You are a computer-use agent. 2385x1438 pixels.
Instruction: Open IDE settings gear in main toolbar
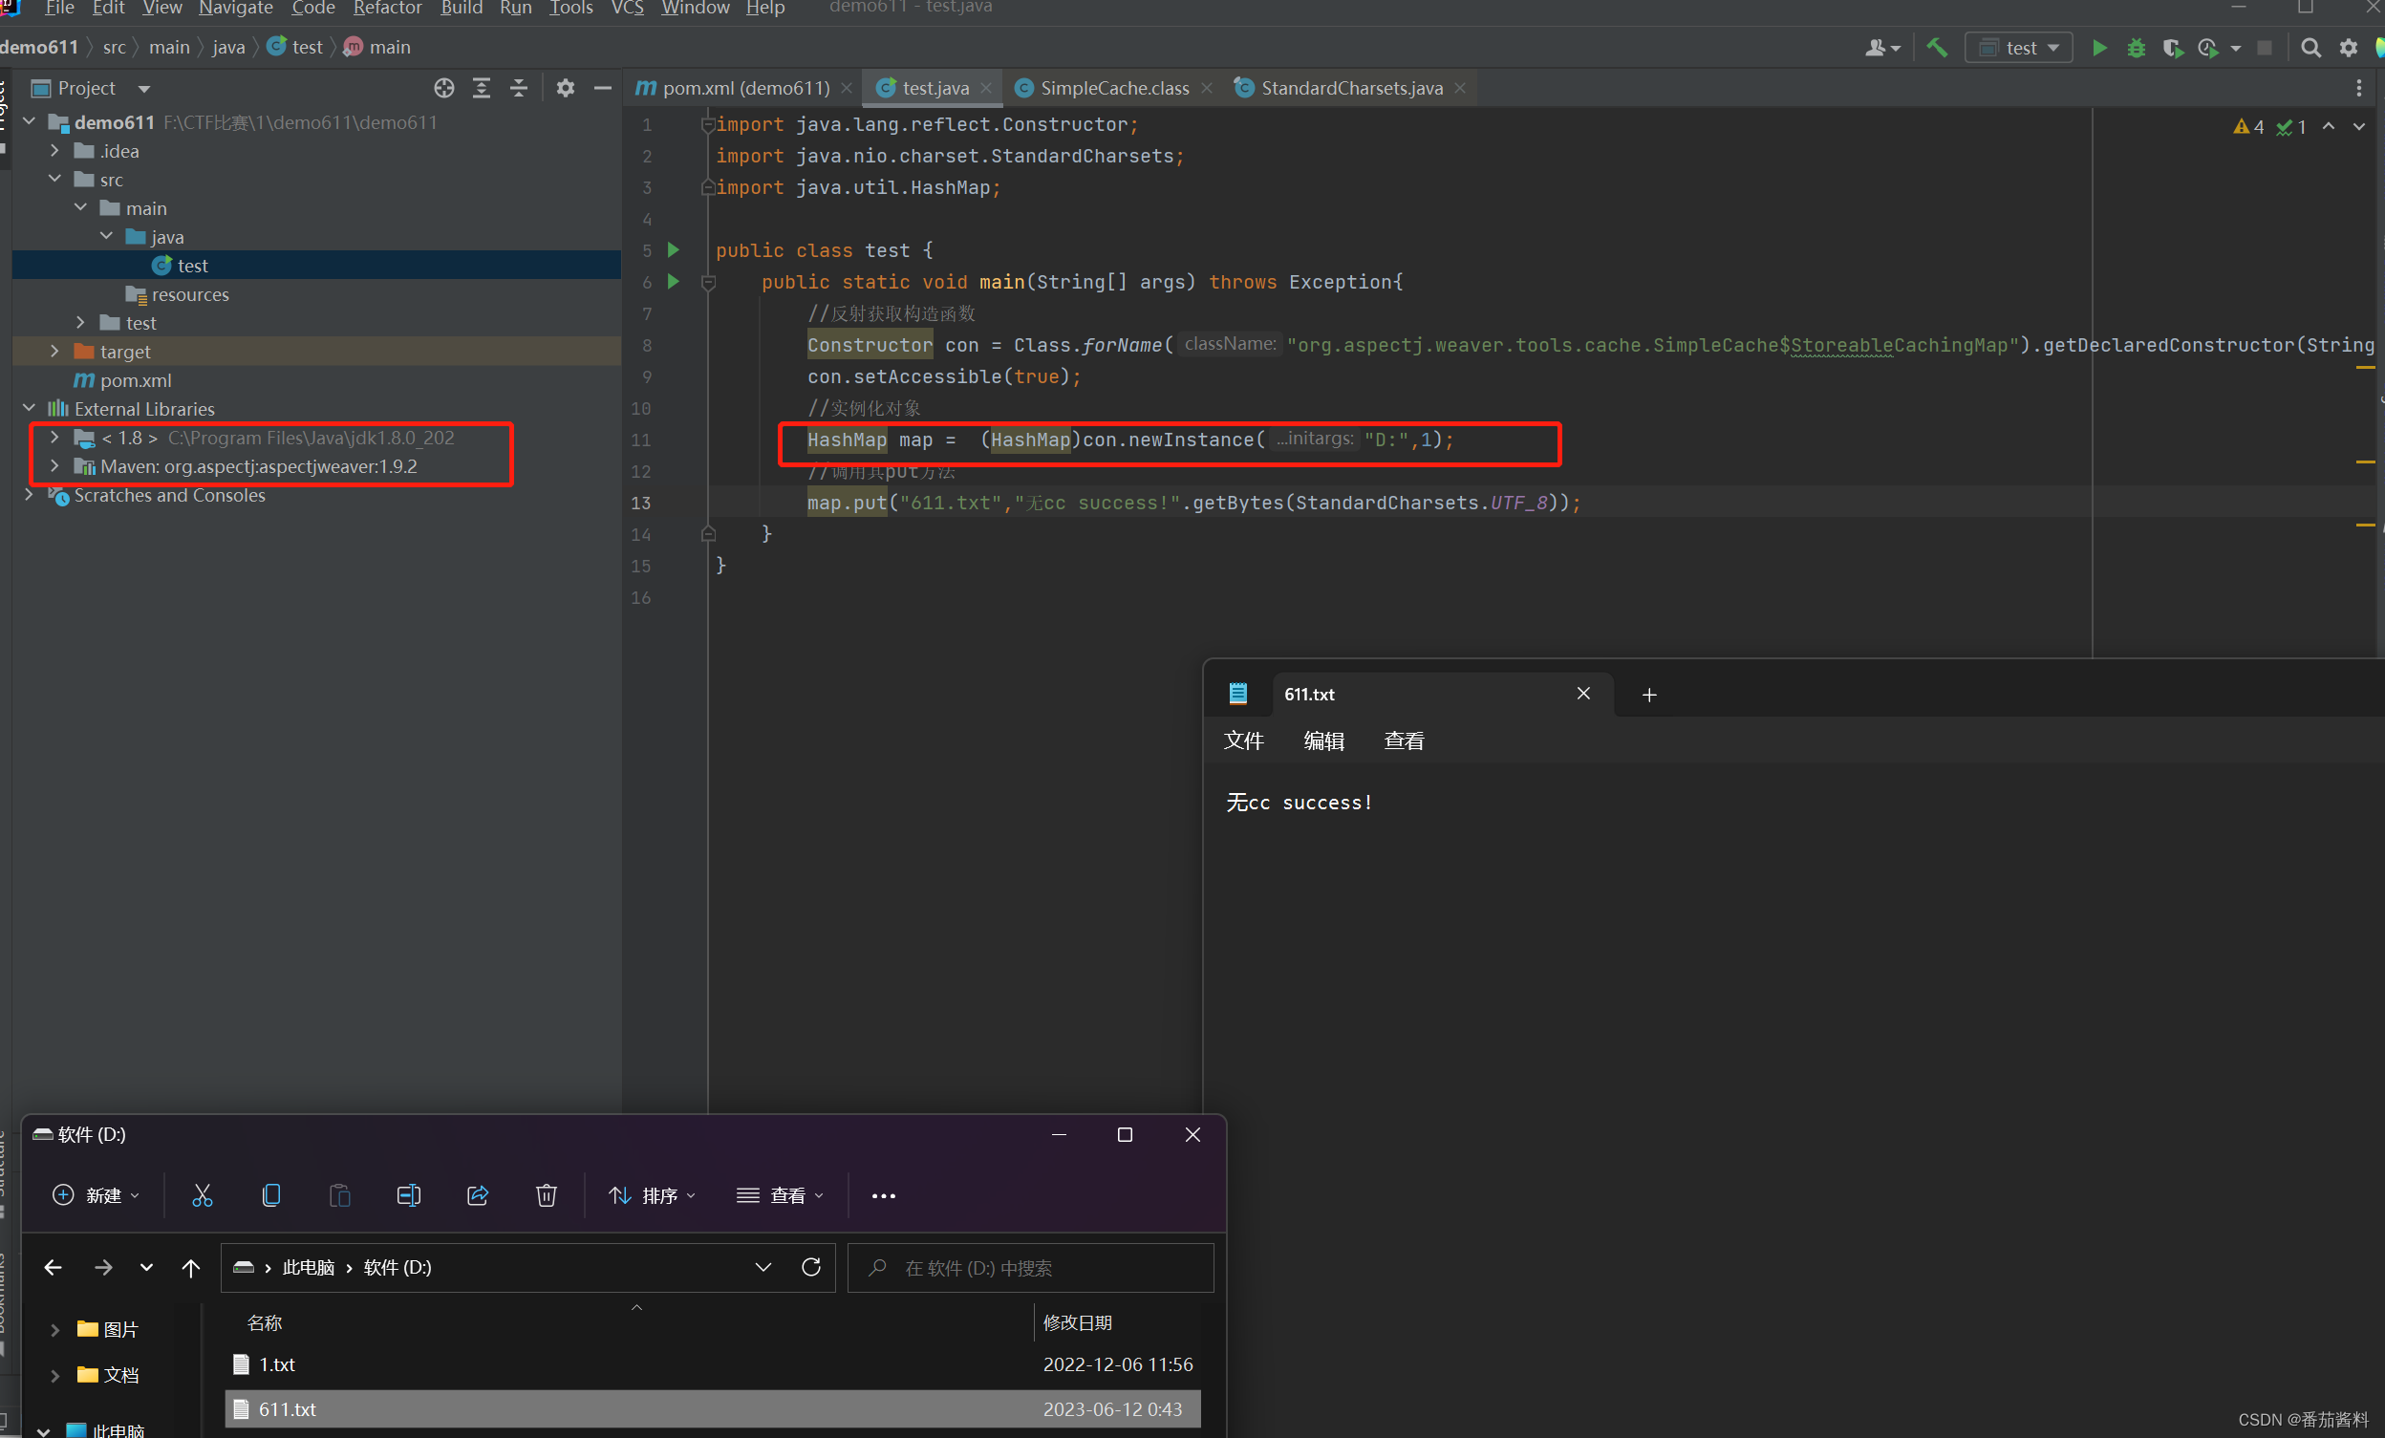tap(2349, 48)
